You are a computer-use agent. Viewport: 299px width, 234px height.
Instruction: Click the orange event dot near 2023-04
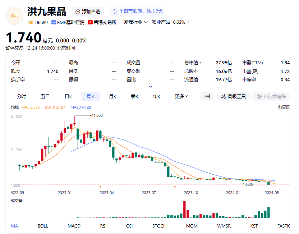[101, 187]
